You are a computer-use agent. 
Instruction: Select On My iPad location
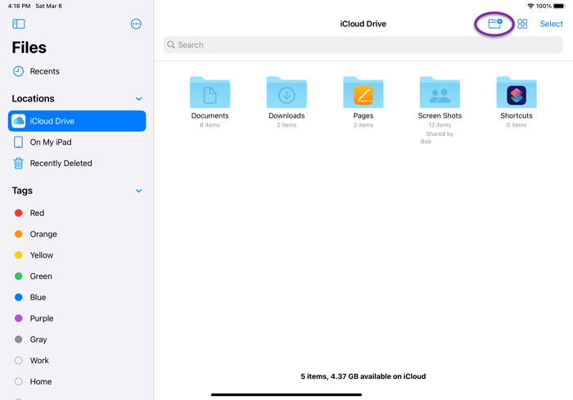(x=50, y=142)
